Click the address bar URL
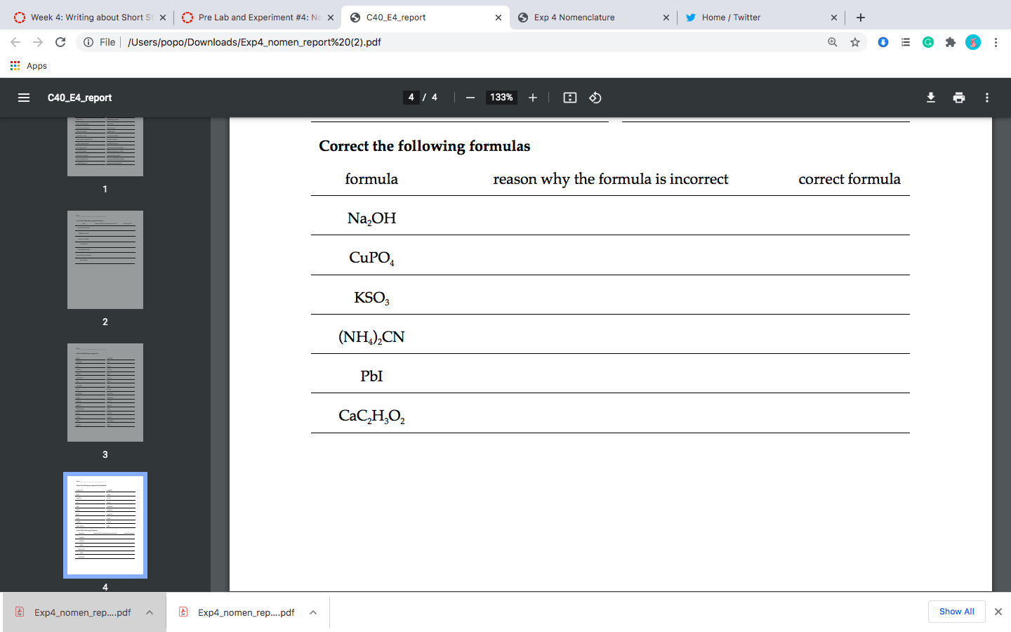This screenshot has height=632, width=1011. coord(254,42)
